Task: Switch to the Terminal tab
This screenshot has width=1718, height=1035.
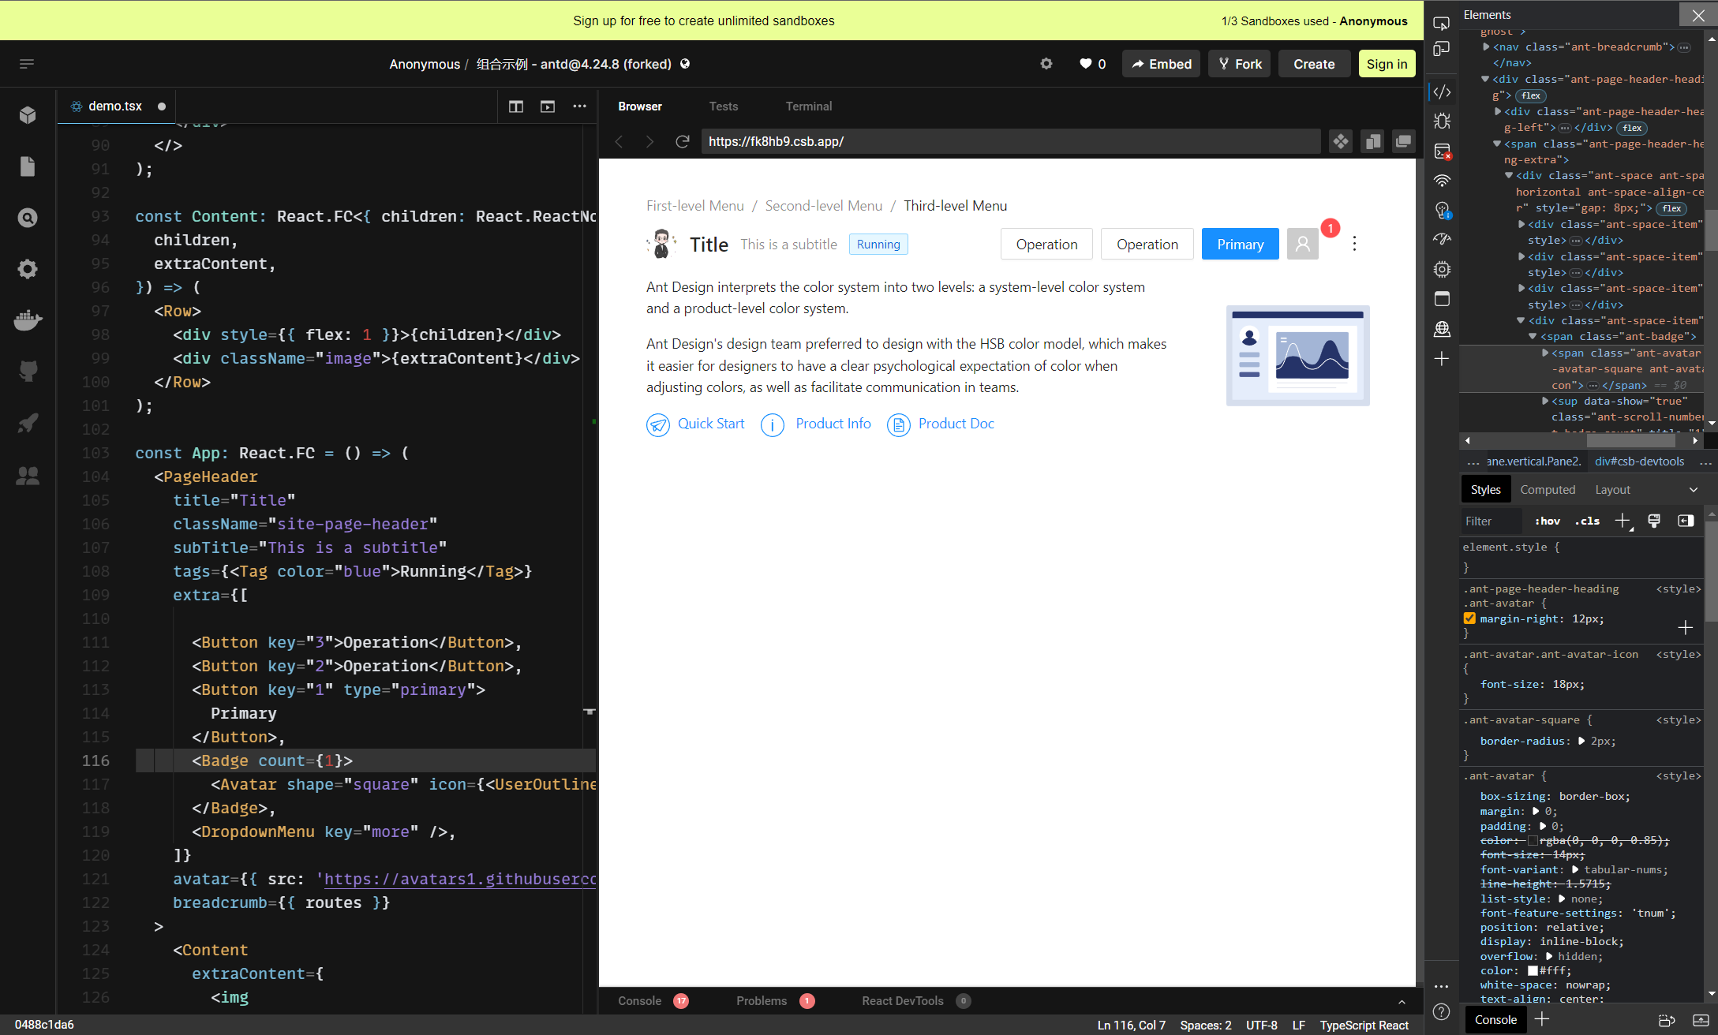Action: click(808, 106)
